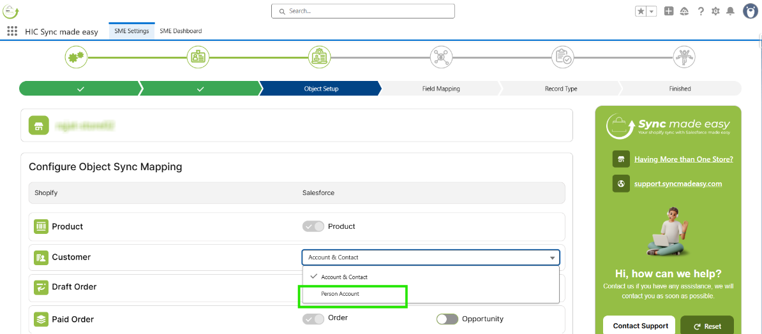Click the Sync made easy logo at top left
Viewport: 762px width, 334px height.
pyautogui.click(x=11, y=11)
